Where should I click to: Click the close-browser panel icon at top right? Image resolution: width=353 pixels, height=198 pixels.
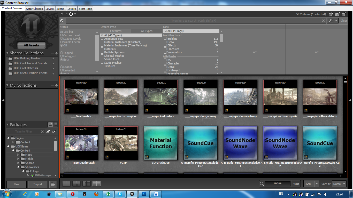tap(344, 14)
